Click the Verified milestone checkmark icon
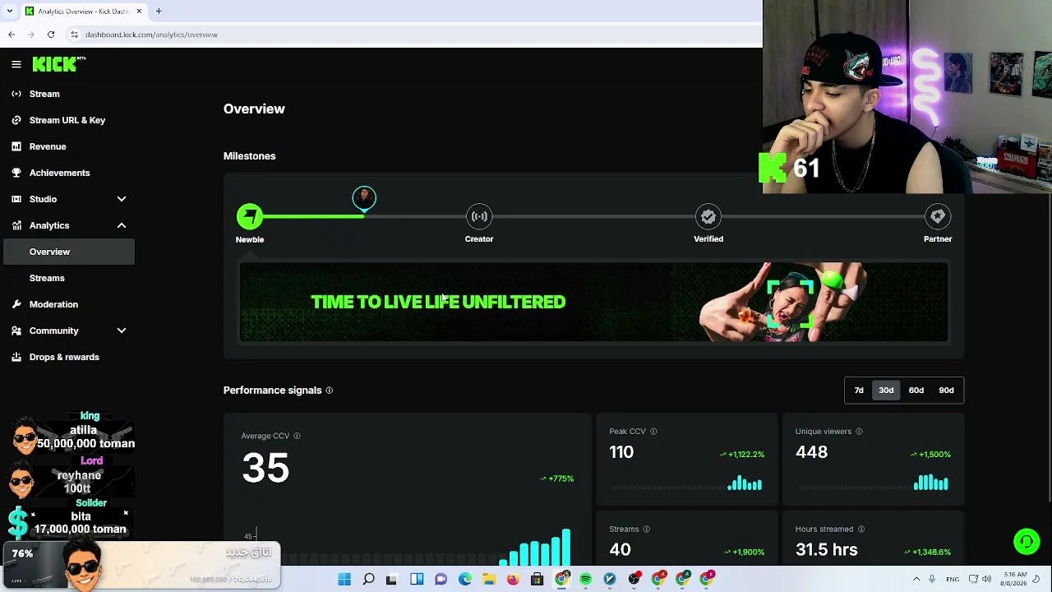The height and width of the screenshot is (592, 1052). (708, 216)
